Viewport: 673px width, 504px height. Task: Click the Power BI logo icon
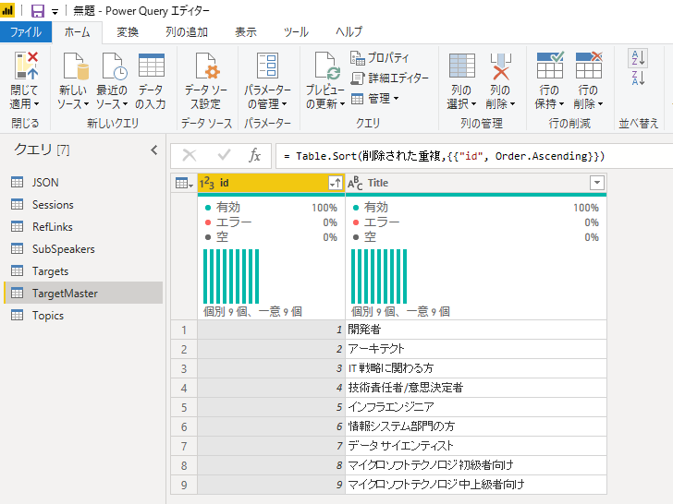pos(7,10)
